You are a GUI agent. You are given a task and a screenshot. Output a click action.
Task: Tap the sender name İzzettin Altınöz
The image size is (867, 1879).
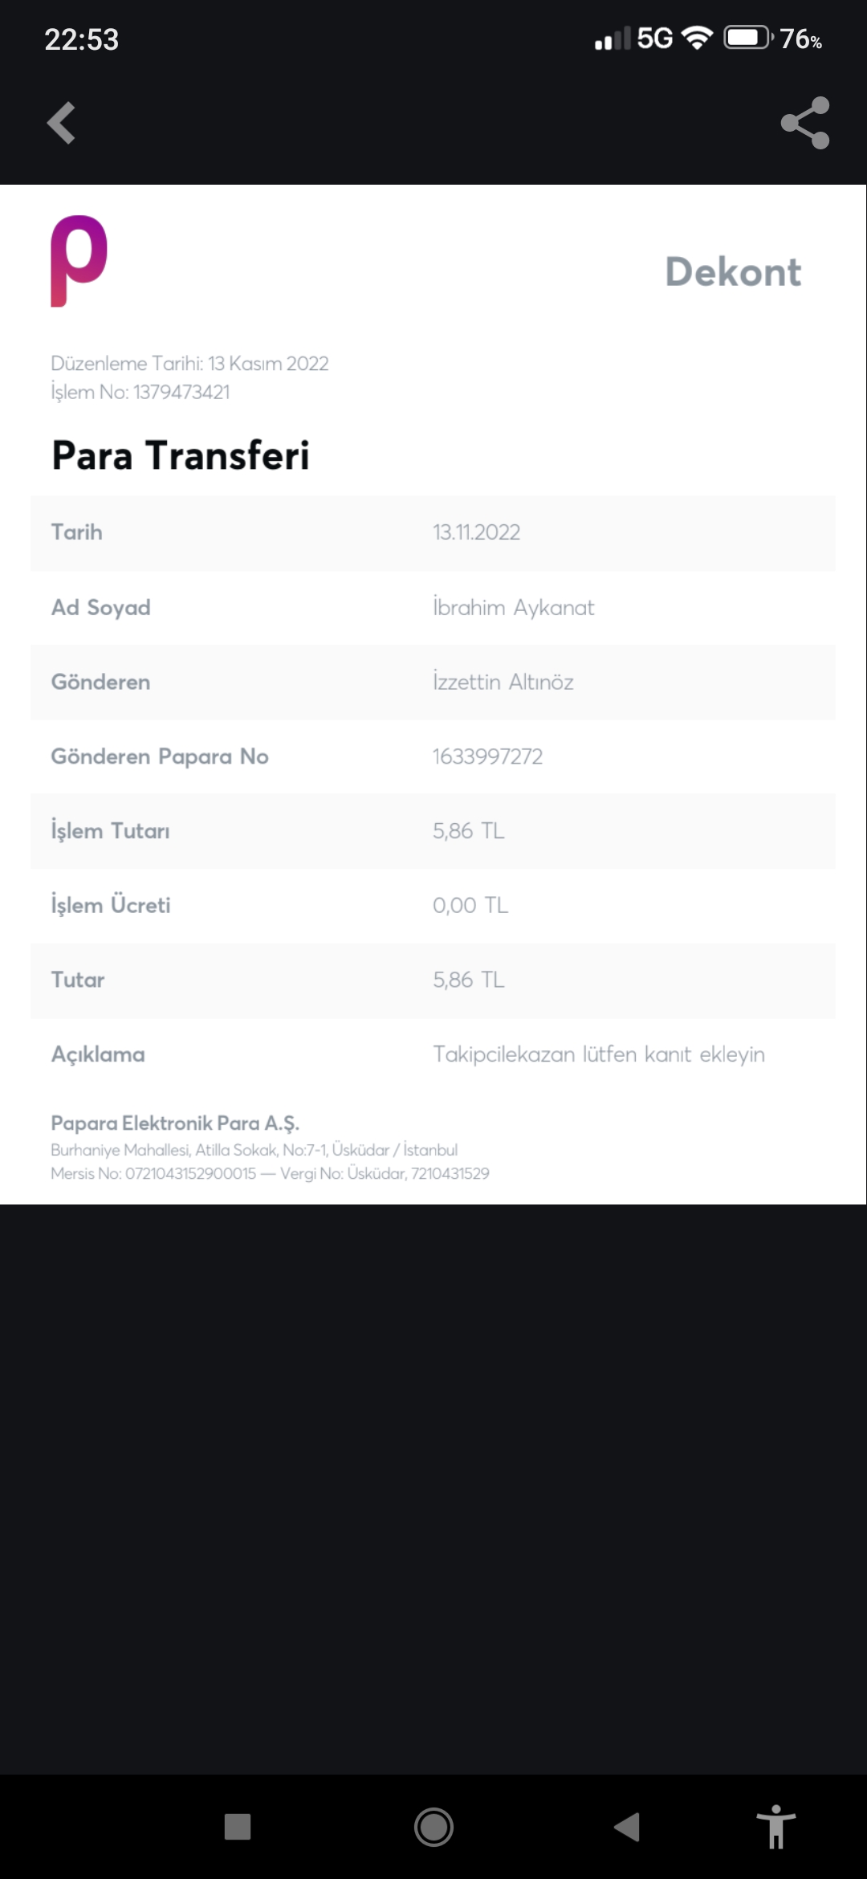[x=503, y=682]
